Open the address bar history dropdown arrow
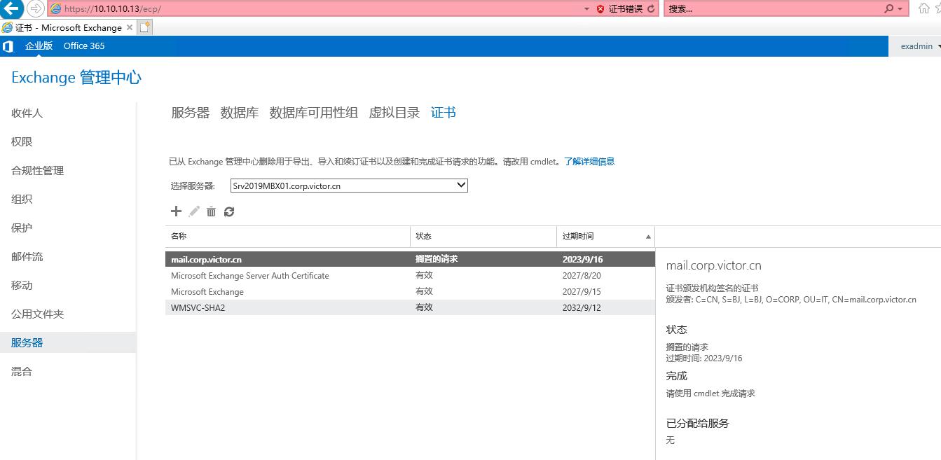 pos(586,8)
